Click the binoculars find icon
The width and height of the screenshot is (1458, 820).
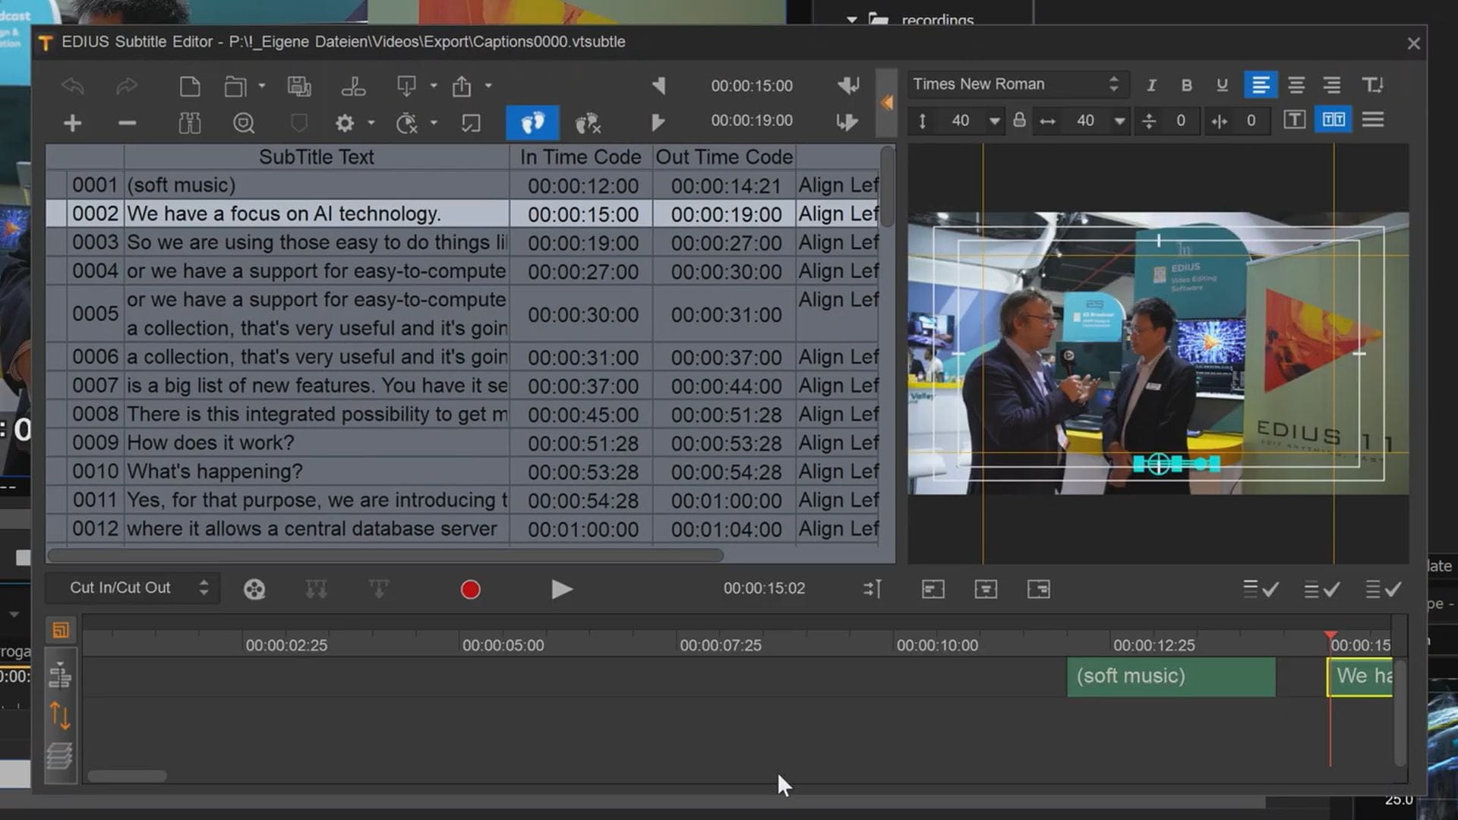tap(189, 123)
